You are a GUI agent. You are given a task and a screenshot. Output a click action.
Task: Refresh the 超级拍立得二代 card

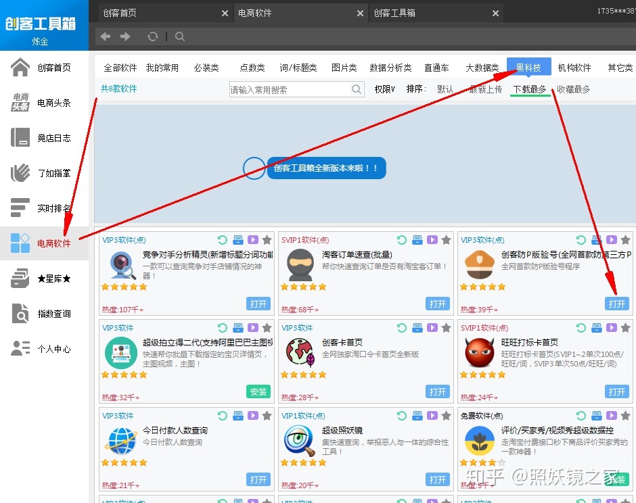point(223,328)
